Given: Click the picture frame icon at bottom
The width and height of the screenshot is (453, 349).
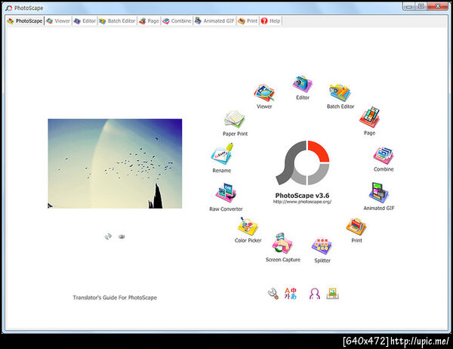Looking at the screenshot, I should click(332, 294).
